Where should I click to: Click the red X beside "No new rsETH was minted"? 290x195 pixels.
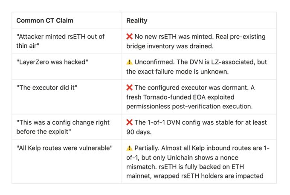point(130,37)
